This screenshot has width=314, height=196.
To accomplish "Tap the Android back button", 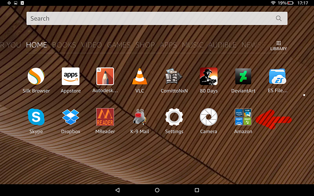I will point(117,190).
